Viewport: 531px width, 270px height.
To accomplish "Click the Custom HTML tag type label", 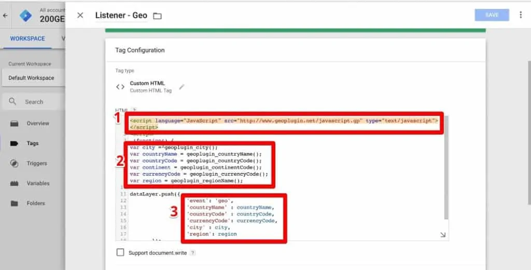I will 147,83.
